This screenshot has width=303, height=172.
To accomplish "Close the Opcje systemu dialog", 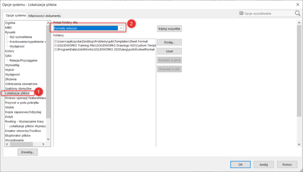I will click(298, 4).
